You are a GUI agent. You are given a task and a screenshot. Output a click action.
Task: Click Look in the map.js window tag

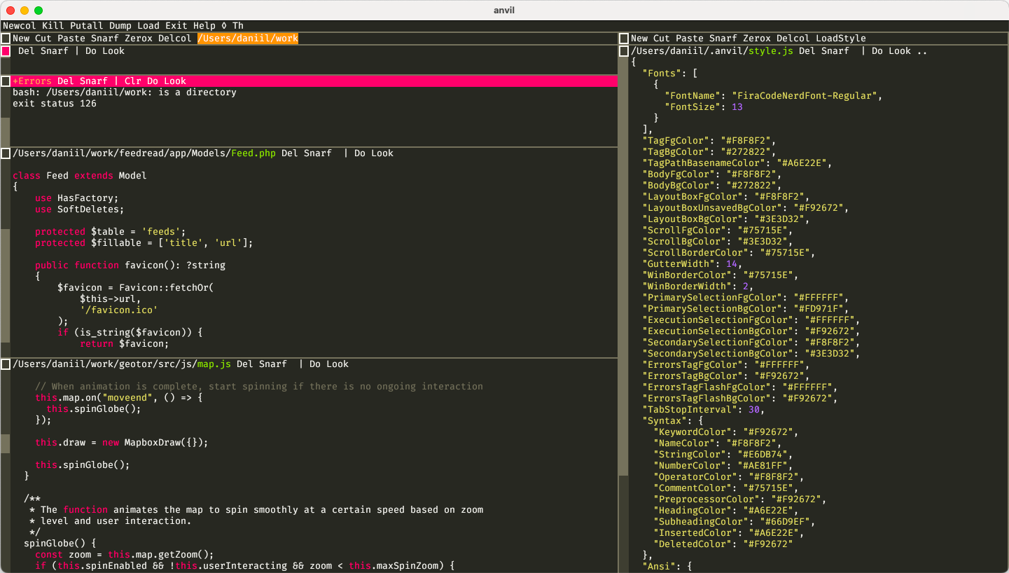tap(338, 364)
